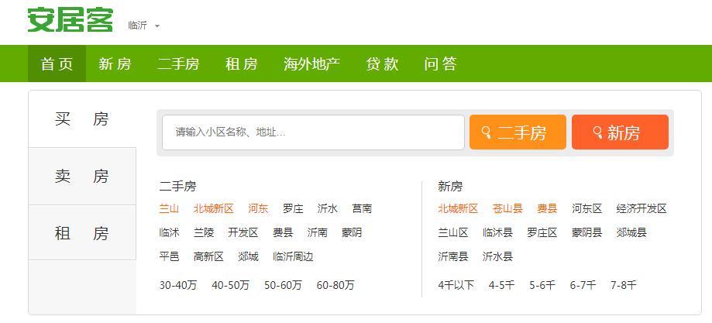Open the 临沂 city selector dropdown

[143, 26]
